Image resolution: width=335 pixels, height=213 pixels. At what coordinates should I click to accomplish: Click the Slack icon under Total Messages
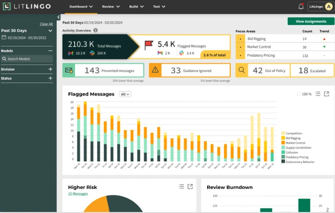(92, 53)
